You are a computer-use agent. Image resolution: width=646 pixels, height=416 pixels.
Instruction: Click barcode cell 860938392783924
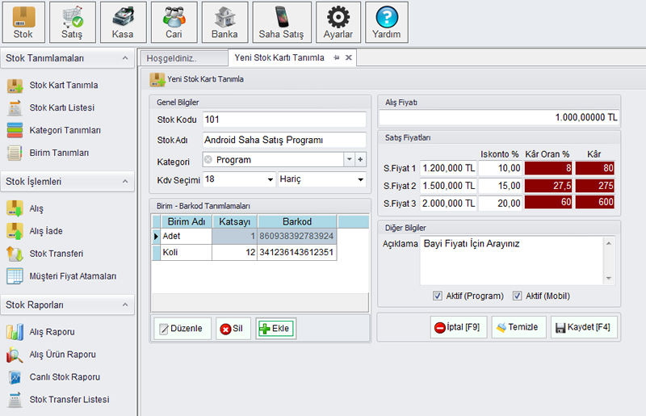click(296, 236)
